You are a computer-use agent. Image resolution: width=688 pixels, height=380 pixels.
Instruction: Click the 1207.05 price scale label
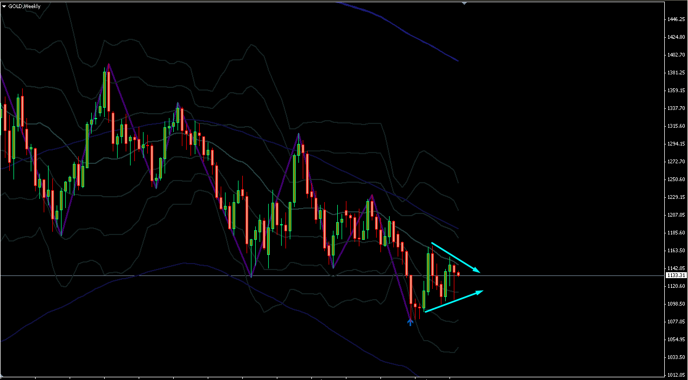click(x=676, y=215)
